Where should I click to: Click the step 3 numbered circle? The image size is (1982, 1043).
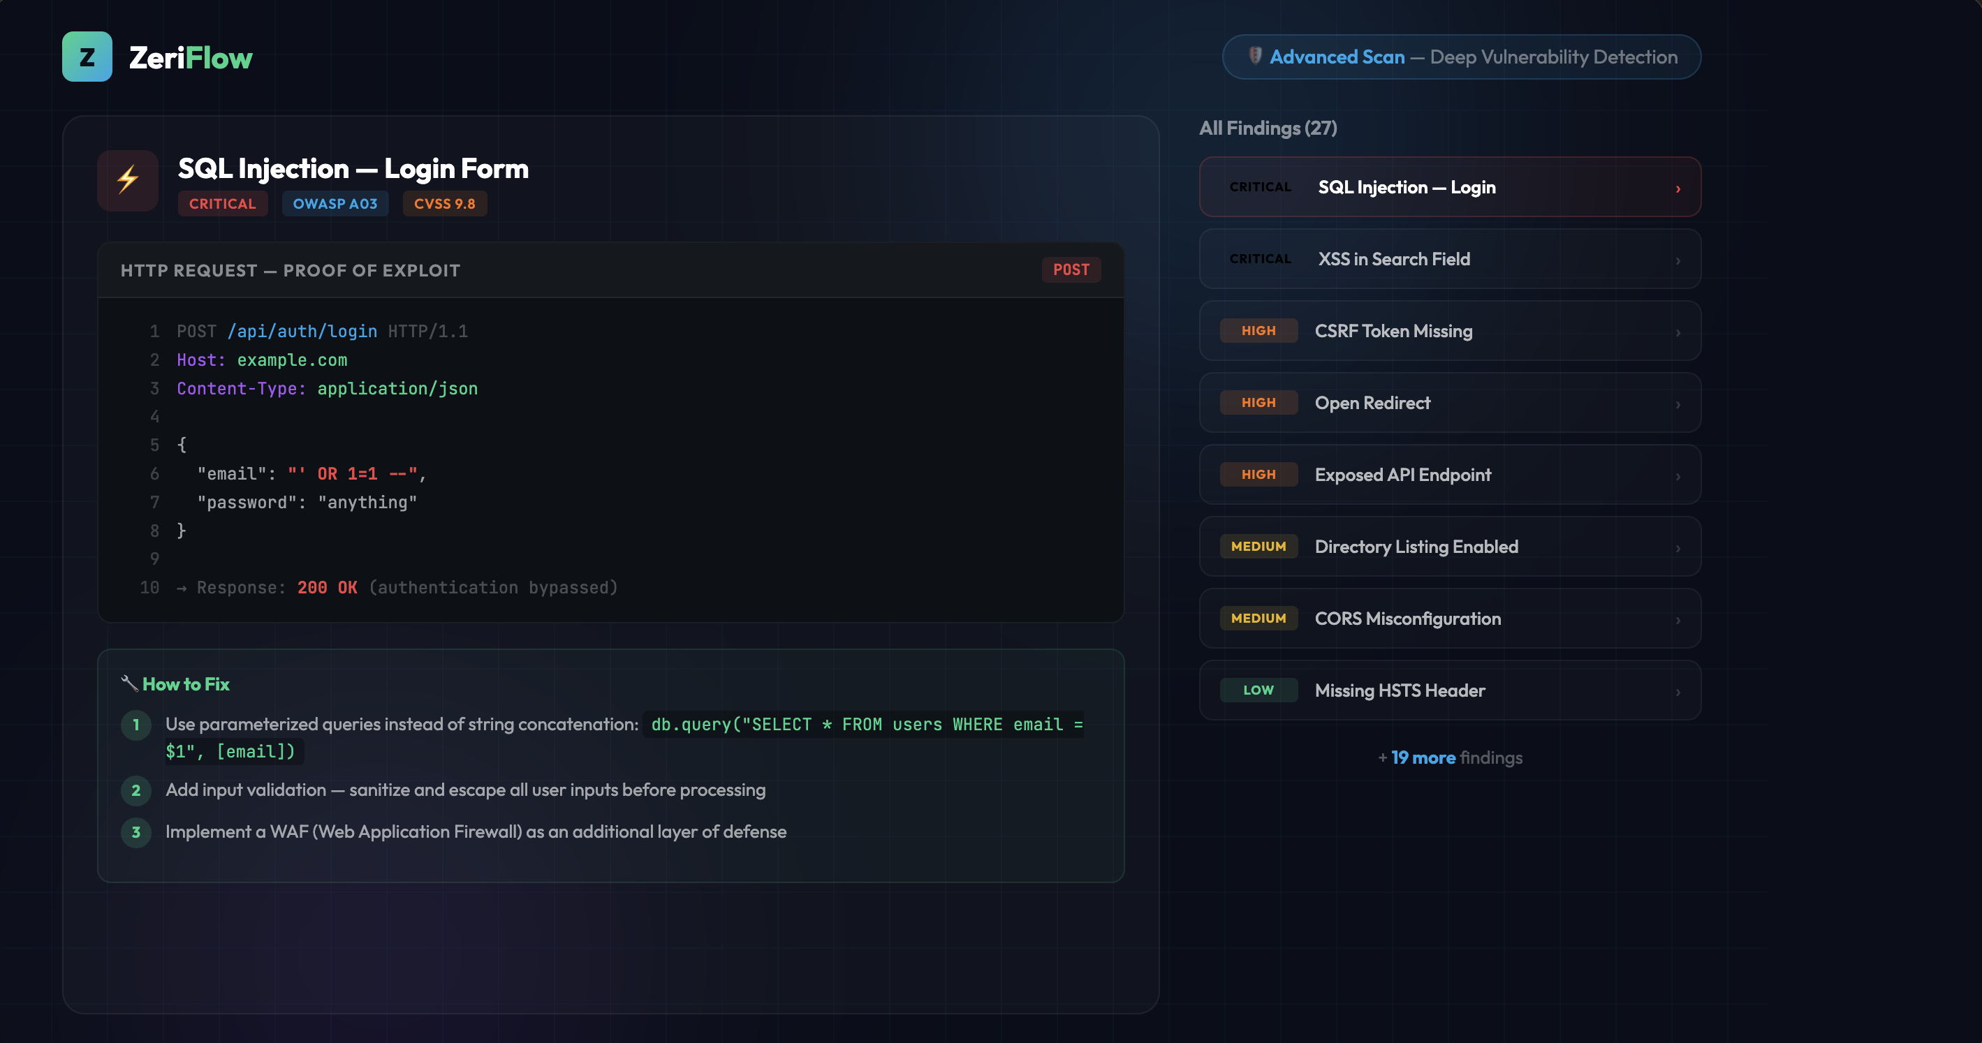[x=136, y=832]
